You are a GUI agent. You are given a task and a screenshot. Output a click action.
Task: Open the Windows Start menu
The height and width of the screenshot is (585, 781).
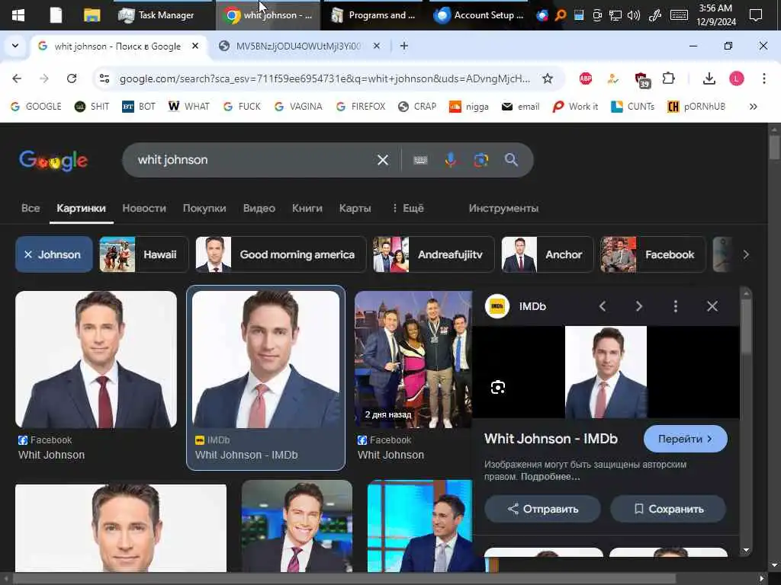coord(18,15)
